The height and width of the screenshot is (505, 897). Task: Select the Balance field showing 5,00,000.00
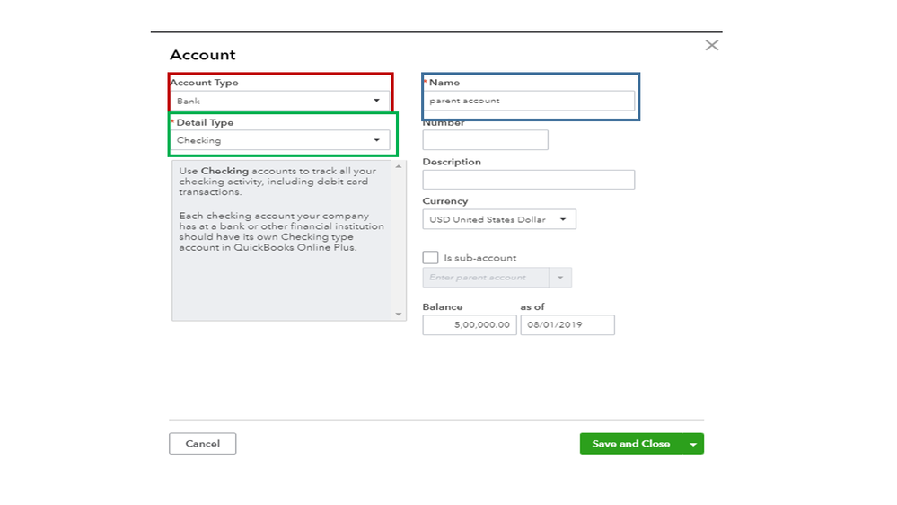tap(470, 325)
